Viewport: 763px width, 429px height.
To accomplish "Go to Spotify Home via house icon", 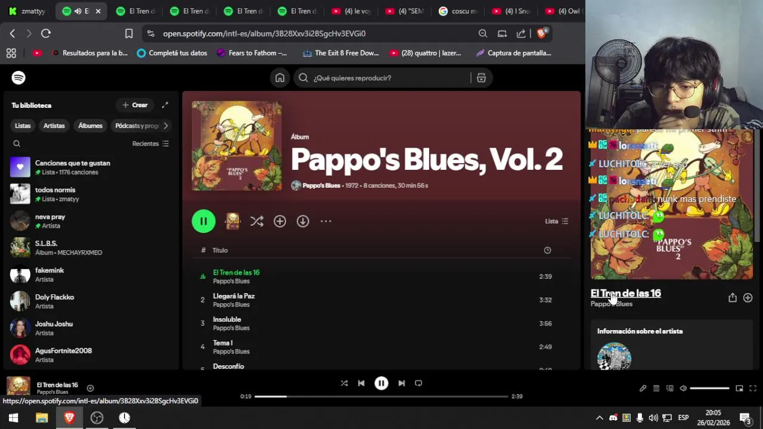I will pyautogui.click(x=280, y=78).
